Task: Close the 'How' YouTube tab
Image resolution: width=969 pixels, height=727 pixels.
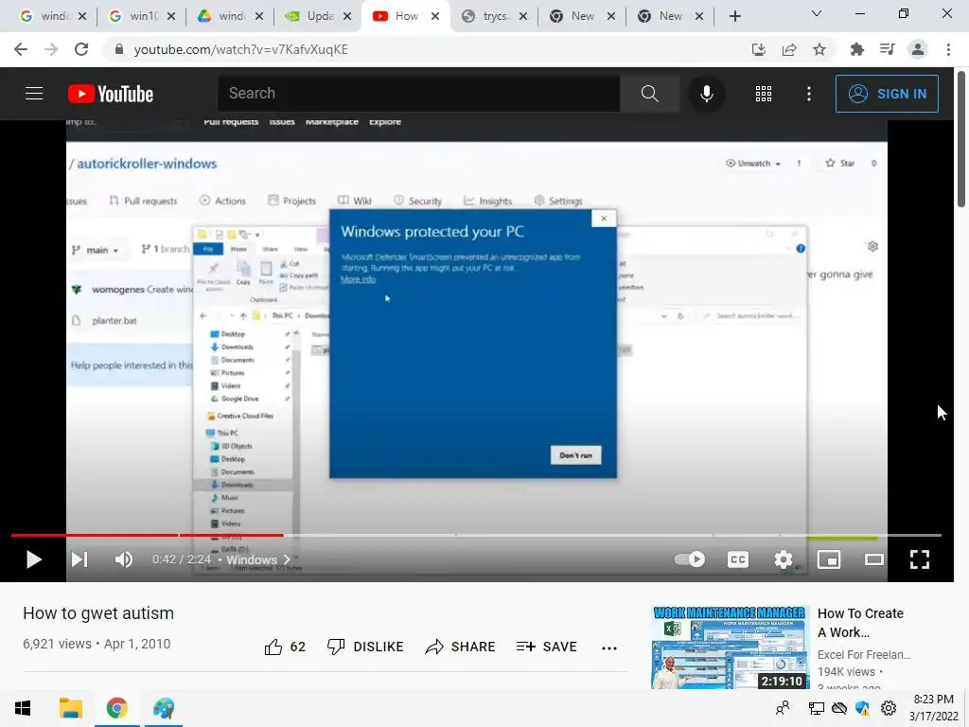Action: tap(435, 16)
